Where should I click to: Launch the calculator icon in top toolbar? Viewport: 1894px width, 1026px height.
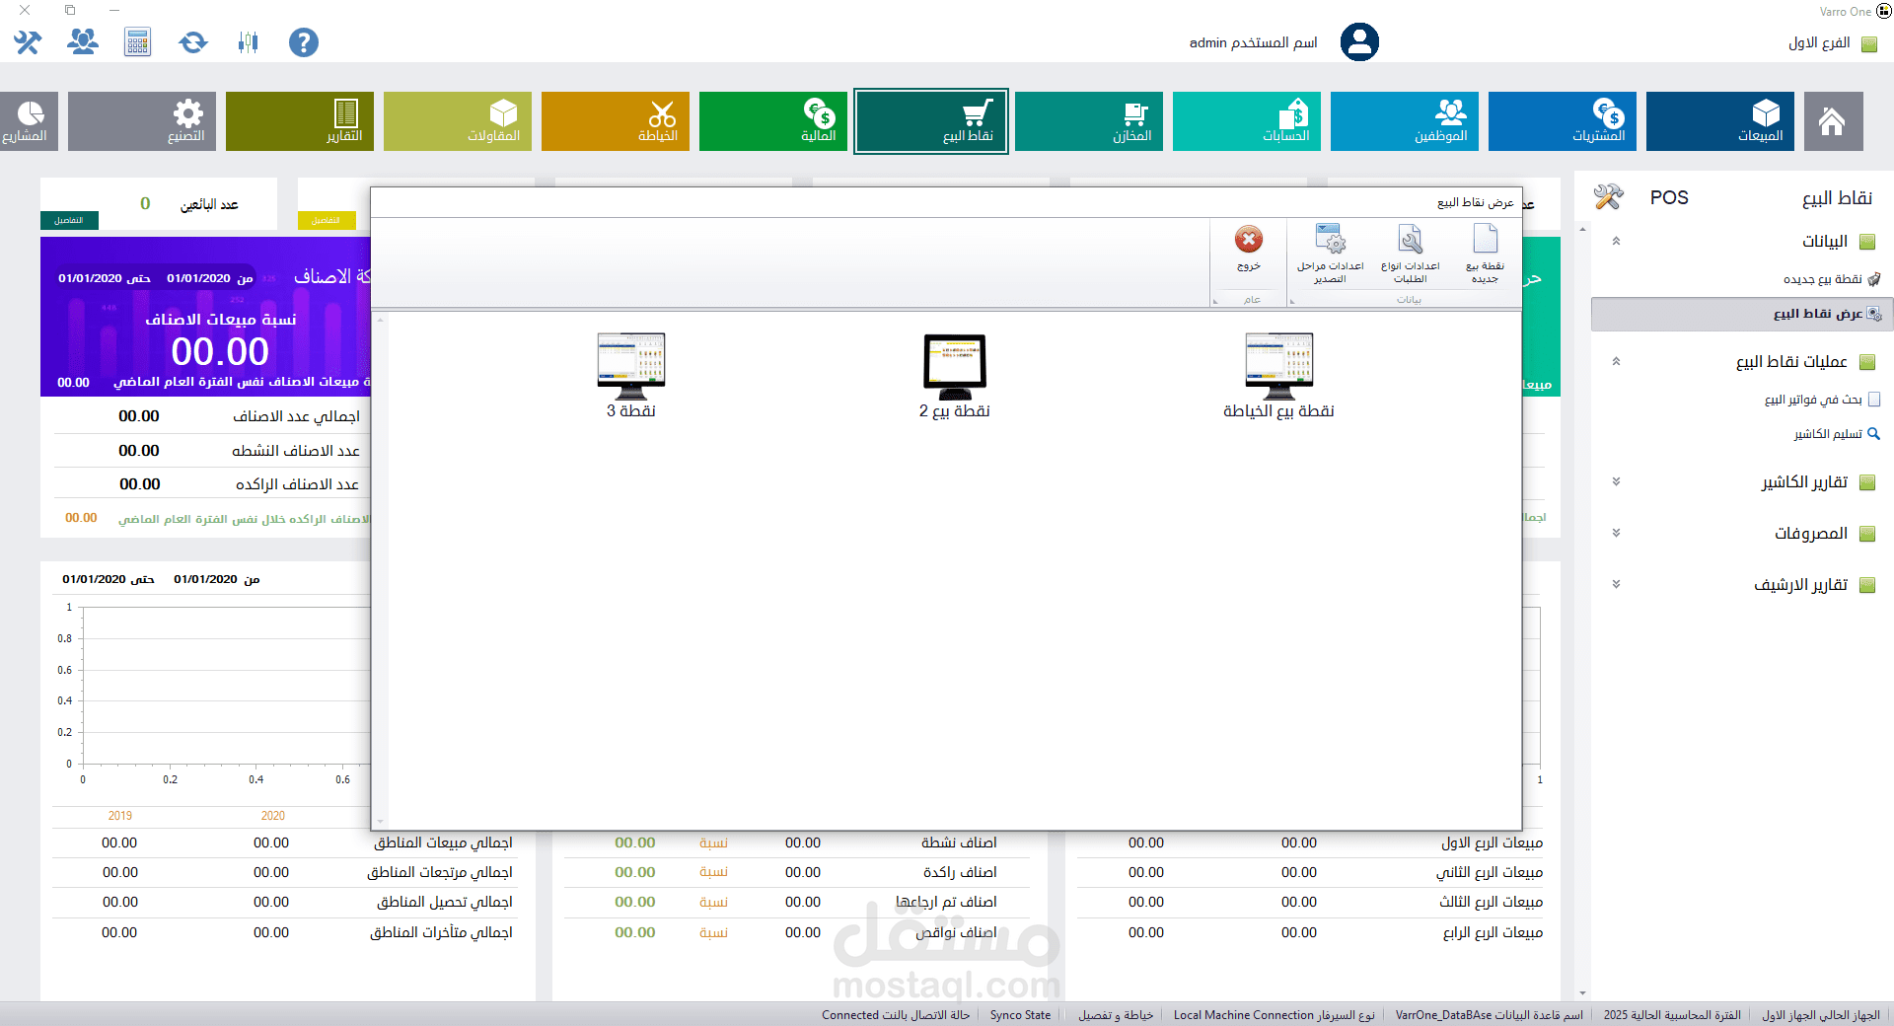[138, 42]
